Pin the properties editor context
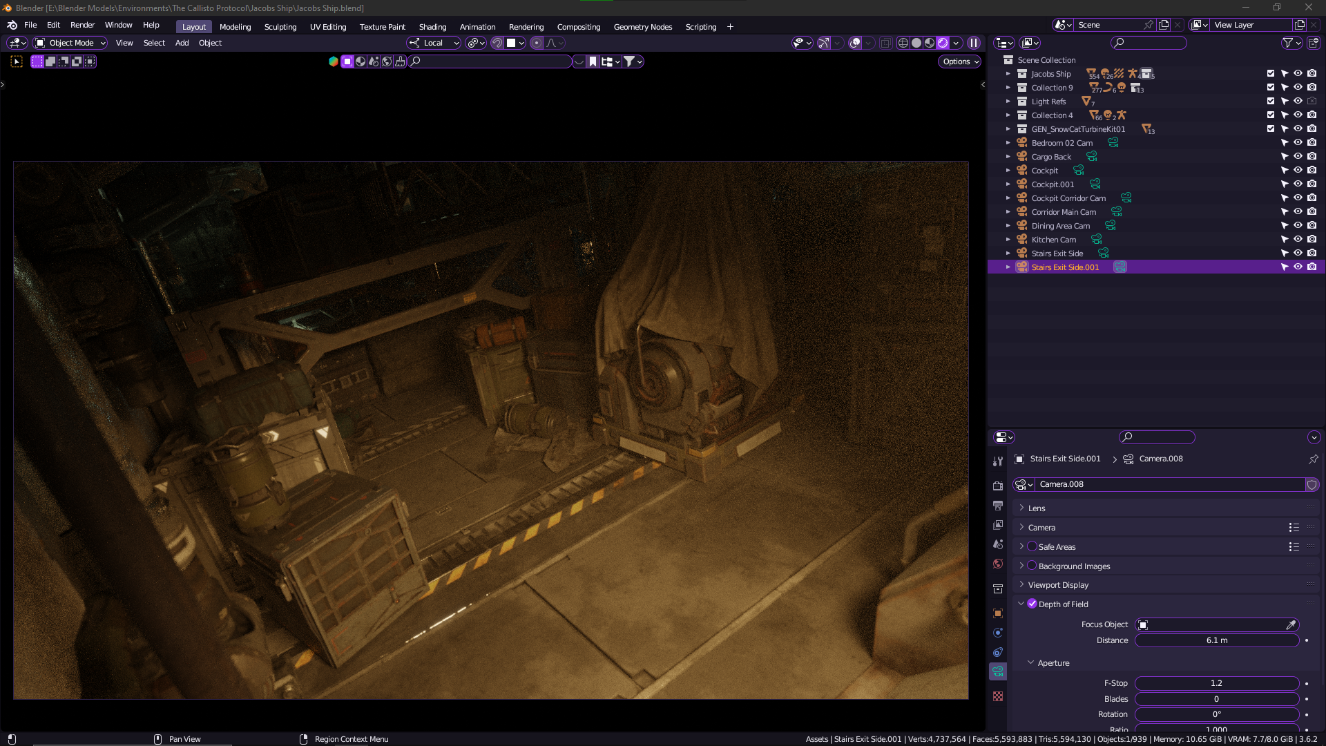1326x746 pixels. click(x=1314, y=459)
